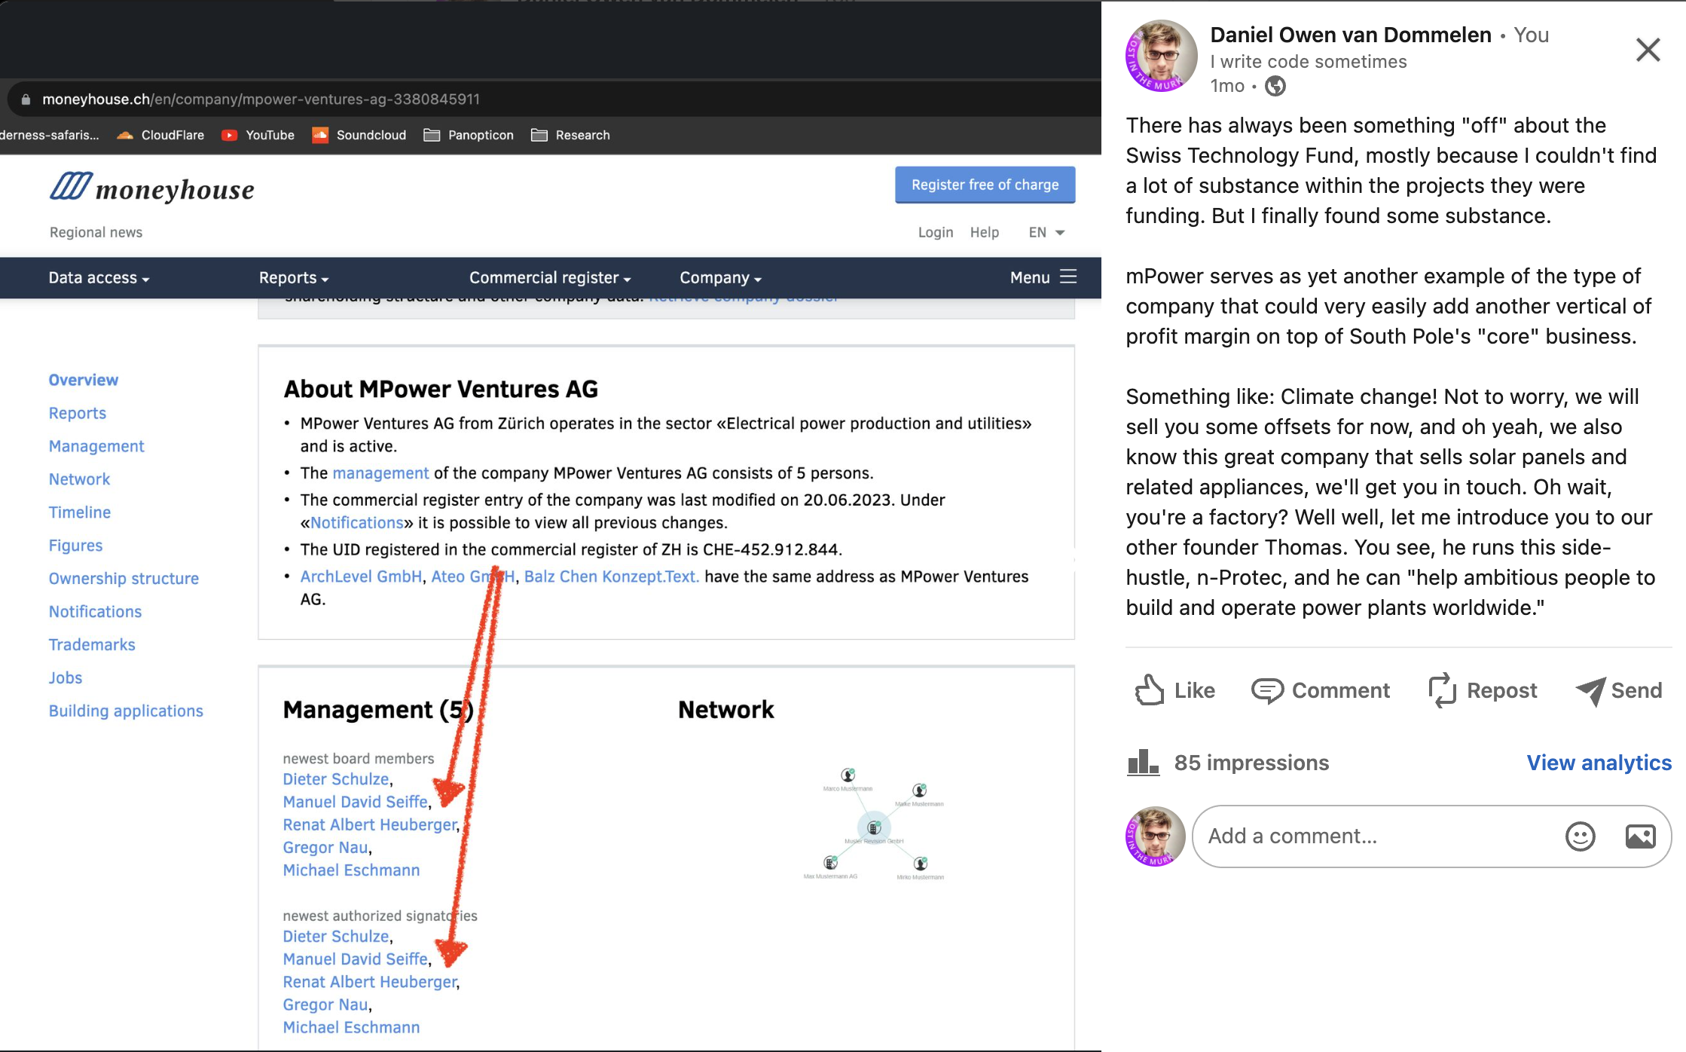
Task: Open Renat Albert Heuberger under board members
Action: point(370,824)
